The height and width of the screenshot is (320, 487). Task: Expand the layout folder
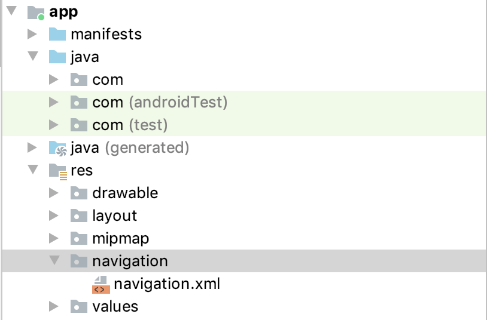(54, 216)
